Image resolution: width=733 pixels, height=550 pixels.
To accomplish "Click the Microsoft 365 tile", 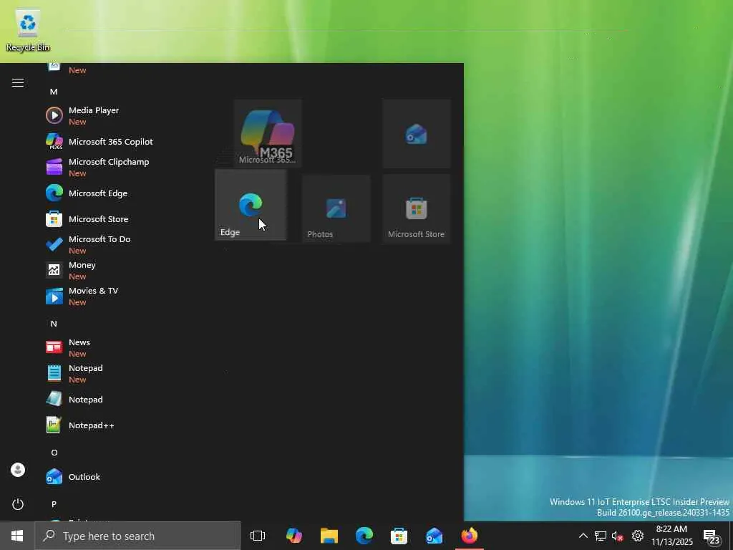I will point(268,133).
